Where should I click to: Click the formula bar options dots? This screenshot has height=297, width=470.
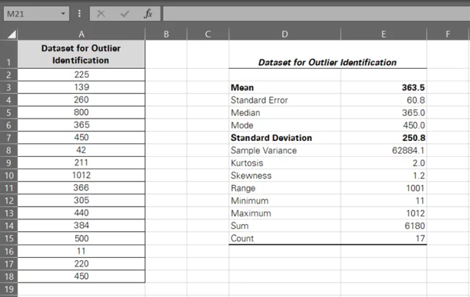80,14
